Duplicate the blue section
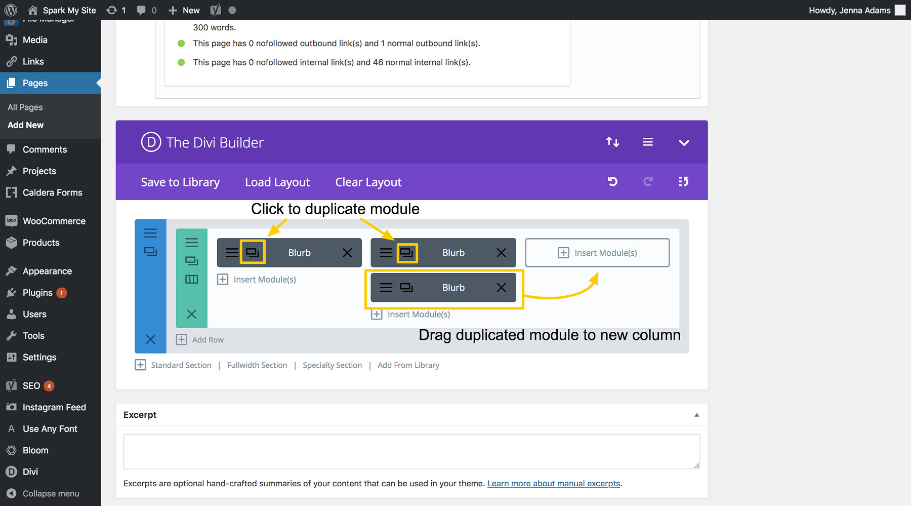This screenshot has width=911, height=506. [x=150, y=251]
